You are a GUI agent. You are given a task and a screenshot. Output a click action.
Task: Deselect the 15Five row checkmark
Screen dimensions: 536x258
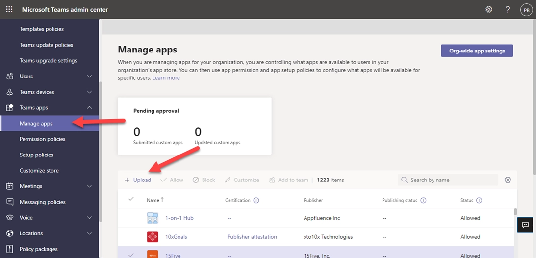pyautogui.click(x=130, y=255)
